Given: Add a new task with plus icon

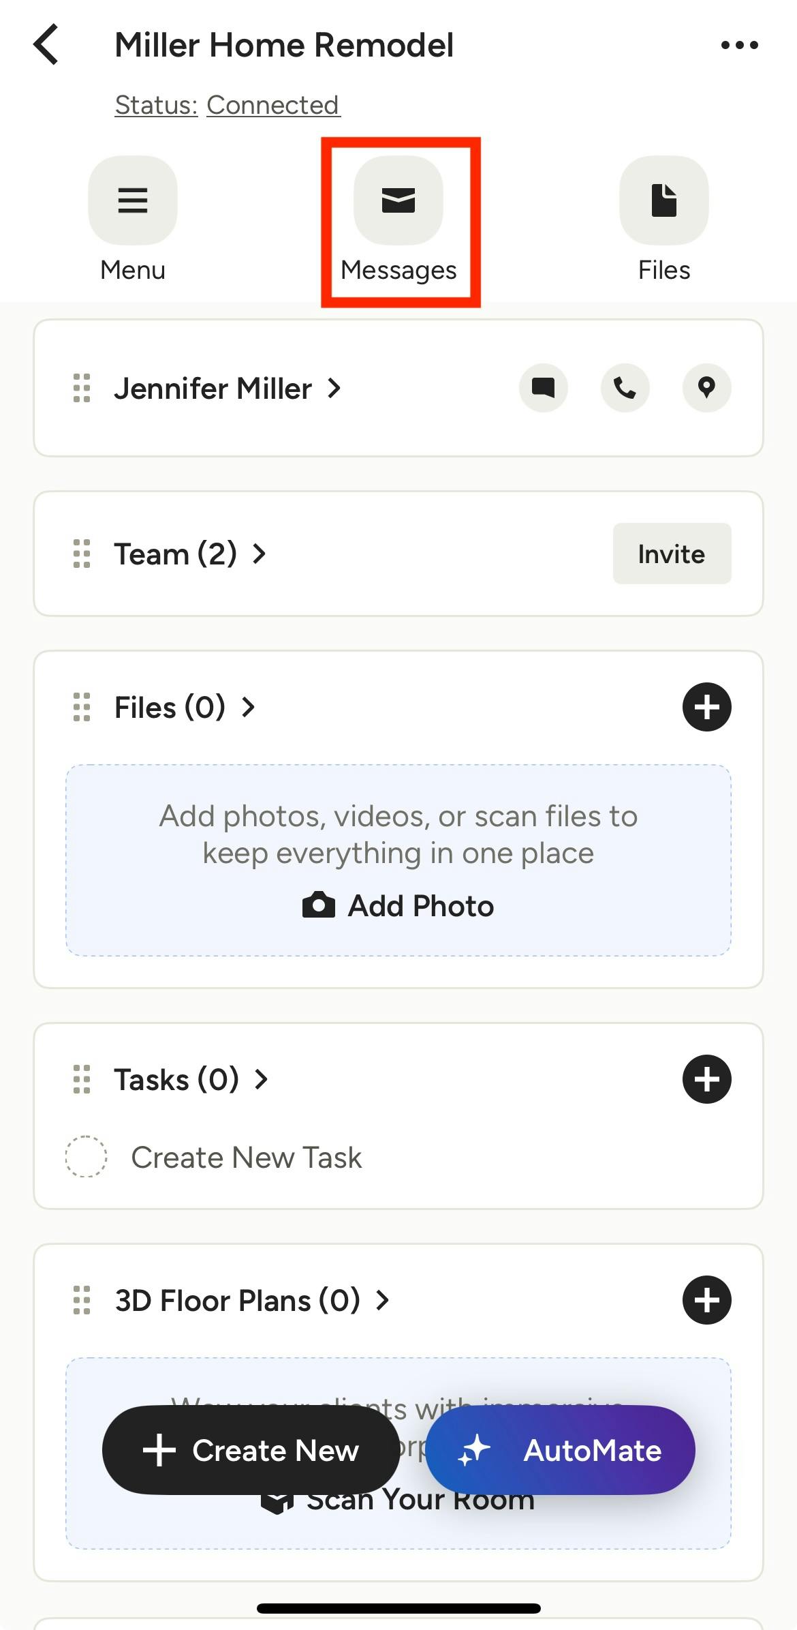Looking at the screenshot, I should (707, 1079).
